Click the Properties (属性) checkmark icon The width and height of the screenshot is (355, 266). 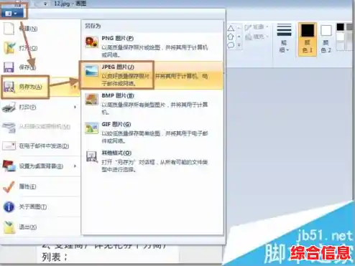pyautogui.click(x=9, y=186)
